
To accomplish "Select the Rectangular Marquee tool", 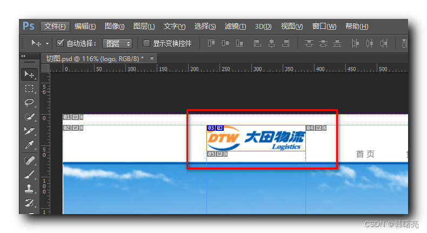I will (29, 89).
